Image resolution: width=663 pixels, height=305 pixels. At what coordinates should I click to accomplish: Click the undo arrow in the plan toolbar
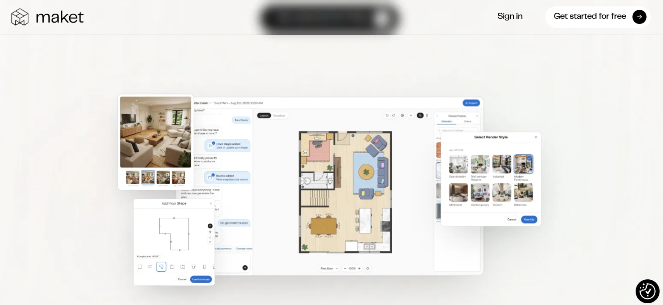[x=387, y=115]
